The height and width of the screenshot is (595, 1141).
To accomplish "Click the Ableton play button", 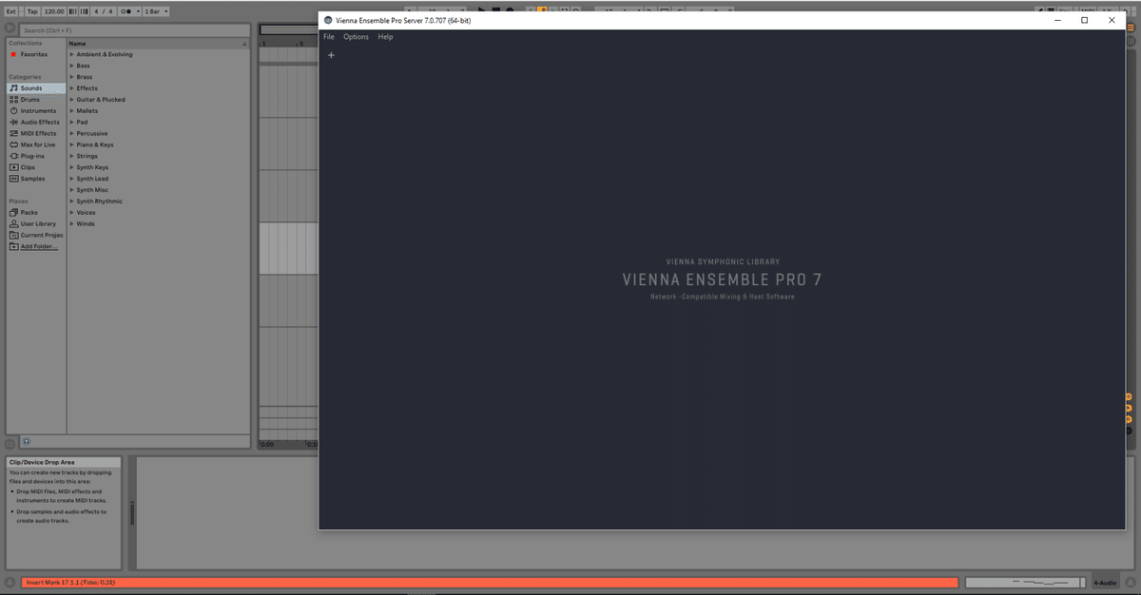I will point(482,10).
